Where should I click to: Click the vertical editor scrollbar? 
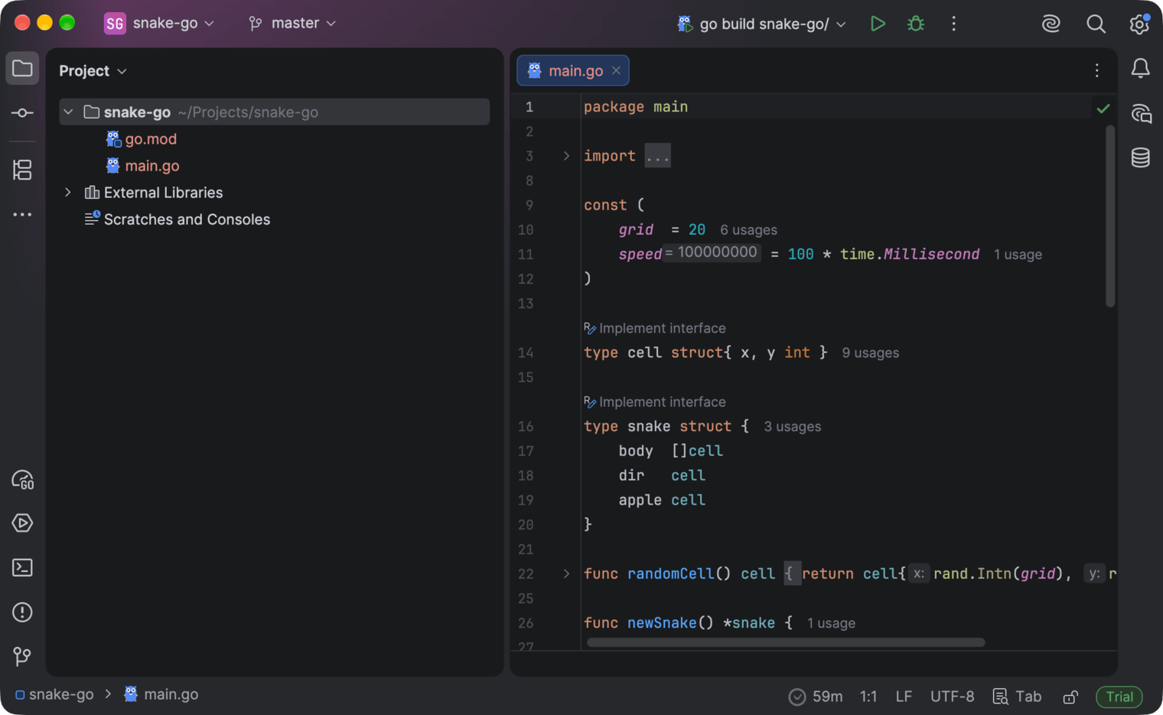coord(1110,216)
